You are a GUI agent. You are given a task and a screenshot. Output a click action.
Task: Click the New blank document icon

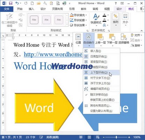pos(32,3)
